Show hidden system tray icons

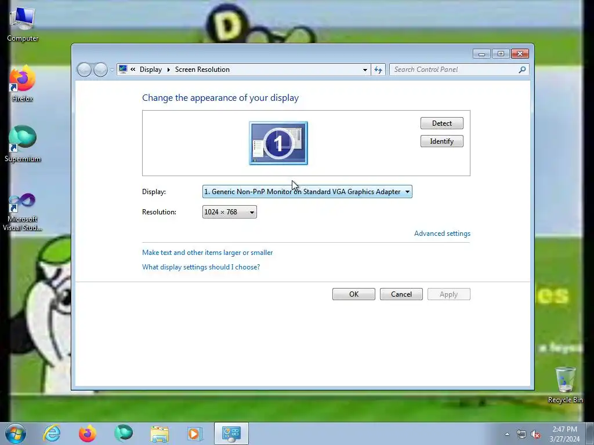507,434
